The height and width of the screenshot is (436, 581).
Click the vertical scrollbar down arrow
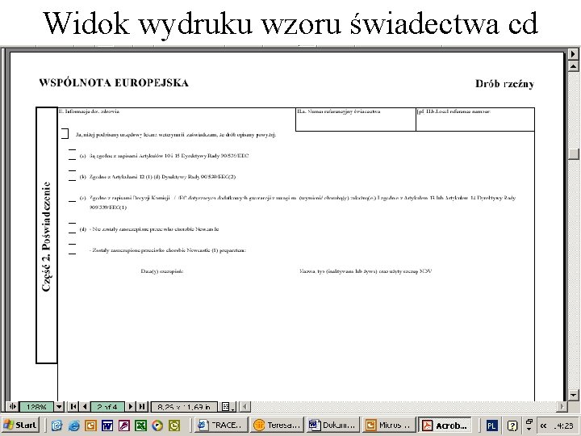[574, 395]
